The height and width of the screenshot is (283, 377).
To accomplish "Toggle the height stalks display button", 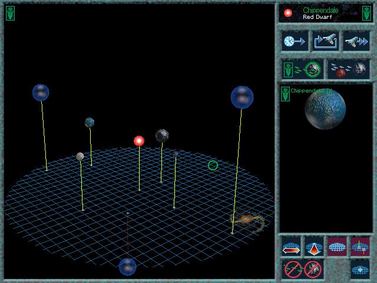I will point(360,246).
